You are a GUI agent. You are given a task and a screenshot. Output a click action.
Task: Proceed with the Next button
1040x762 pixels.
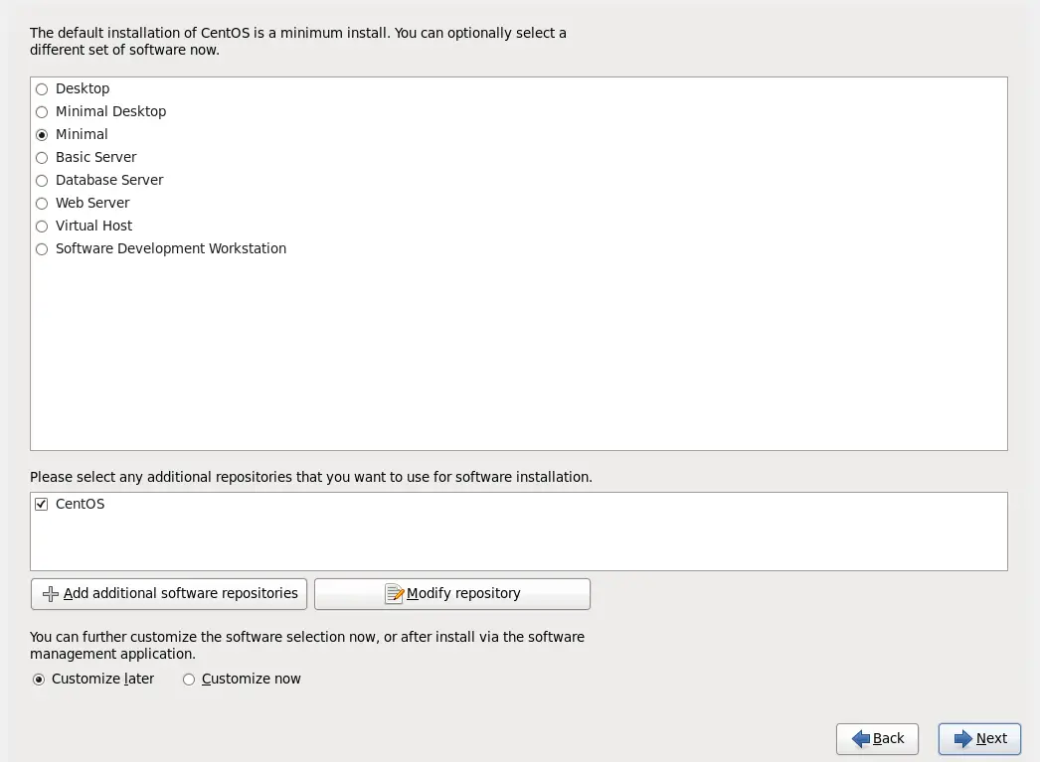point(979,739)
